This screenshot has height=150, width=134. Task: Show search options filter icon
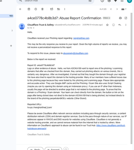[90, 1]
